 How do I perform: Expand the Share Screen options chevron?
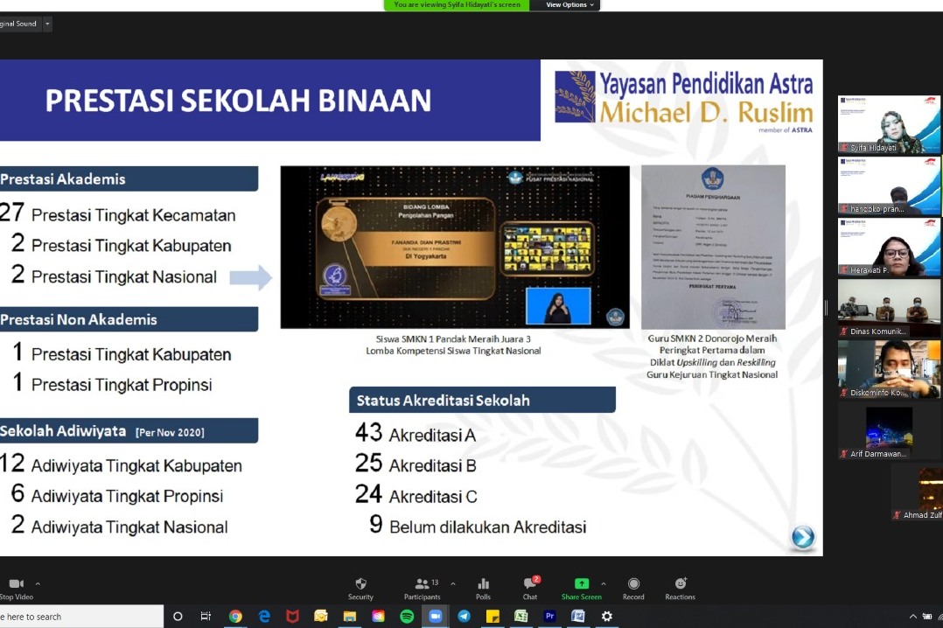point(604,583)
